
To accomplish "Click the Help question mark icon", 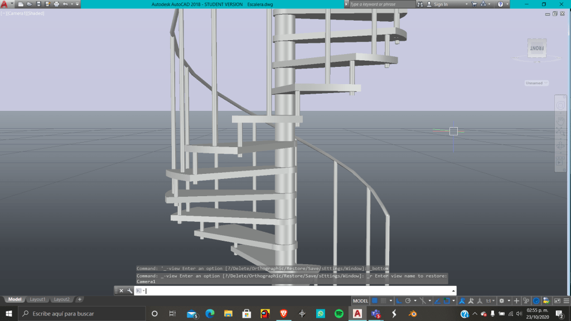I will (x=500, y=4).
